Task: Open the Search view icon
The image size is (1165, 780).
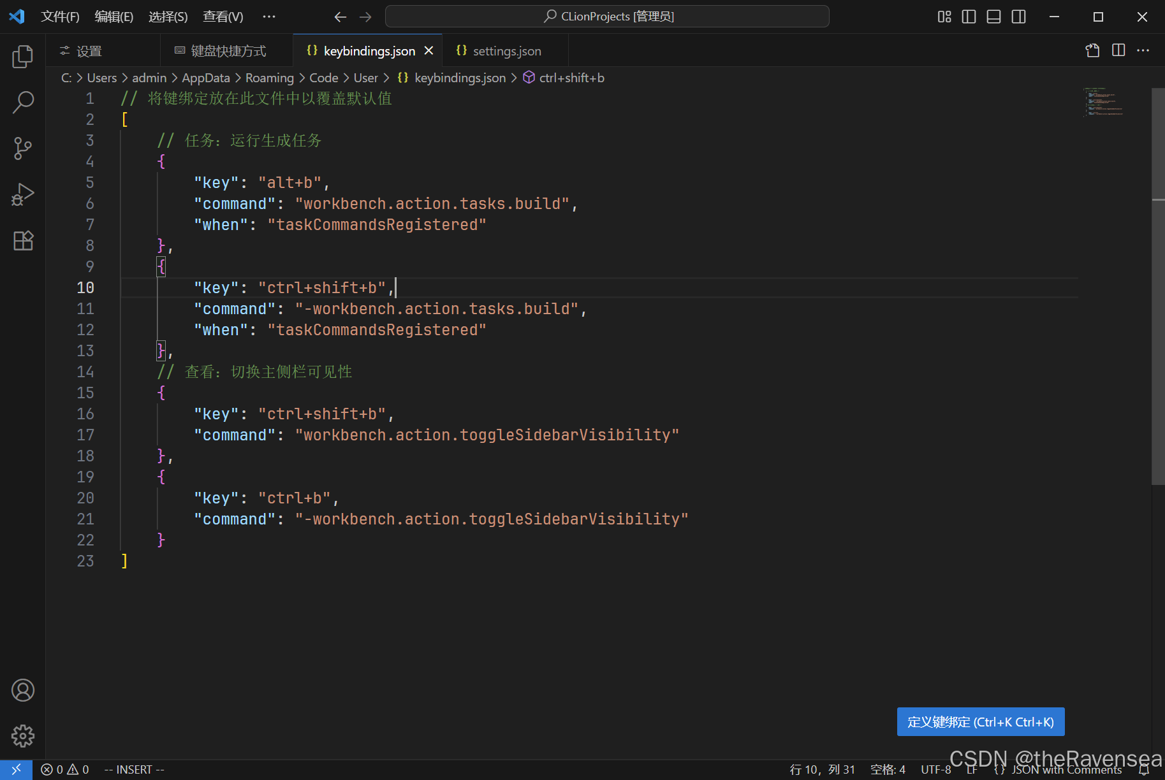Action: click(23, 102)
